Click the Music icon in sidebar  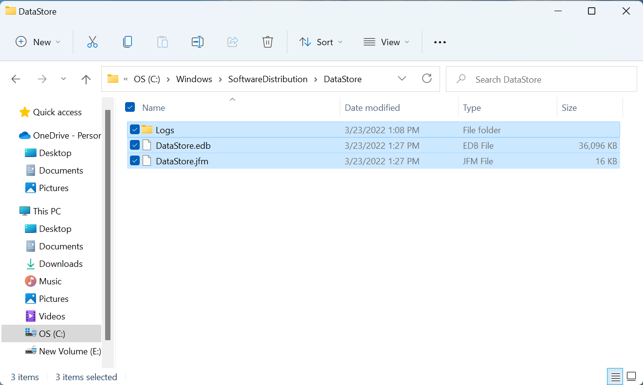[31, 281]
